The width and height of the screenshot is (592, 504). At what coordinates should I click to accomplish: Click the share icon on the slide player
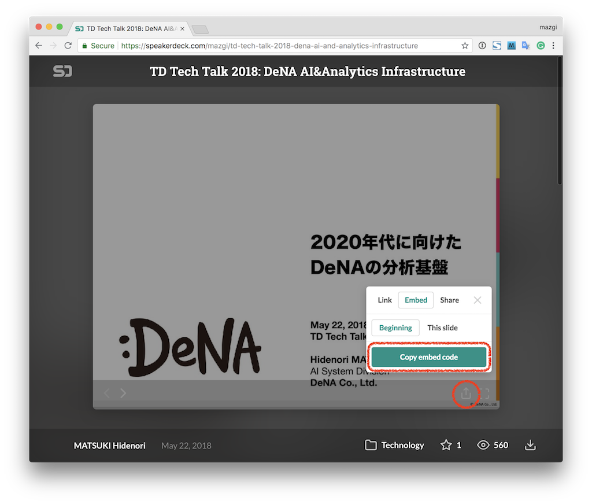click(x=466, y=393)
